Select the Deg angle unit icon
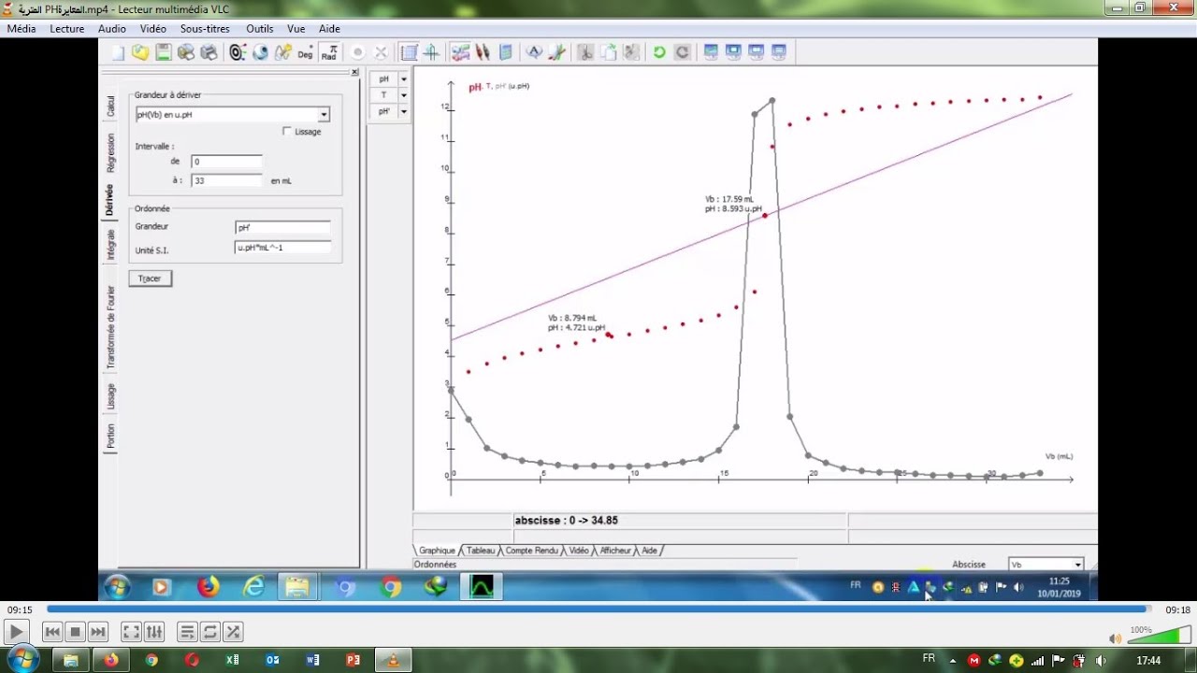This screenshot has width=1197, height=673. coord(305,53)
